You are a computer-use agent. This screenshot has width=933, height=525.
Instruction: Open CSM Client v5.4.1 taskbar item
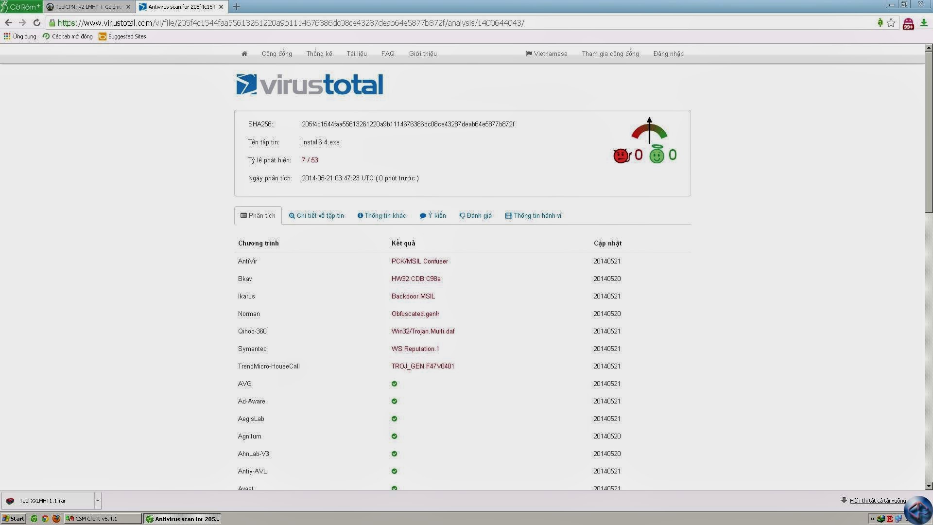coord(103,519)
